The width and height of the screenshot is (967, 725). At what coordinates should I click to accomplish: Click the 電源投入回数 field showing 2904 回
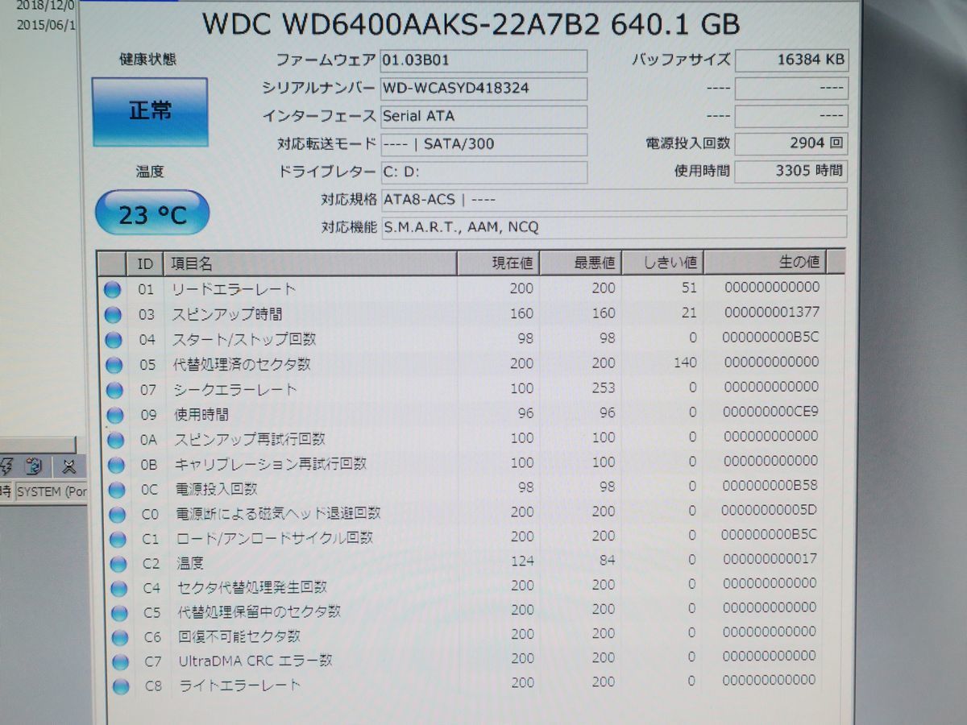click(x=791, y=143)
